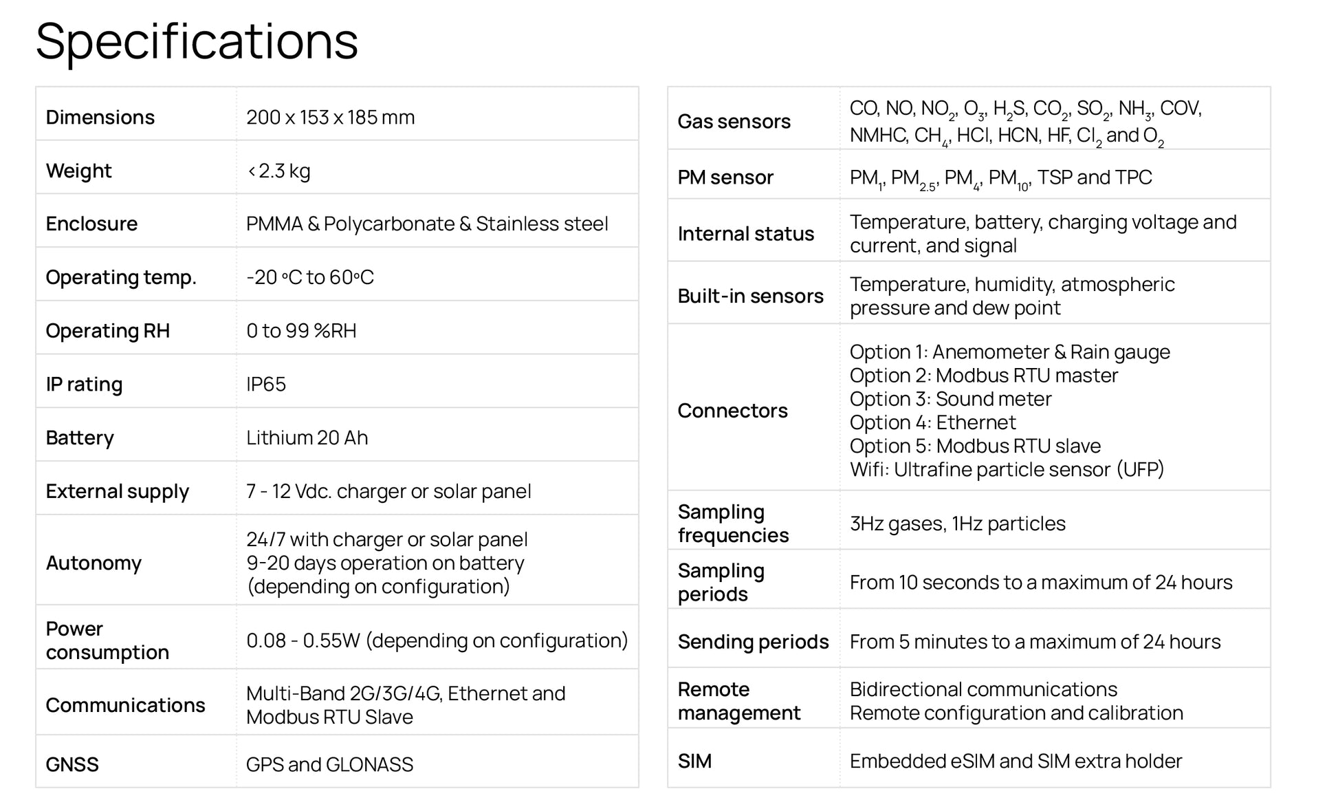Click the External supply label
Screen dimensions: 1338x809
117,491
